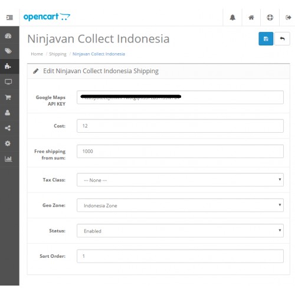295x295 pixels.
Task: Click the Google Maps API KEY label
Action: pos(51,100)
